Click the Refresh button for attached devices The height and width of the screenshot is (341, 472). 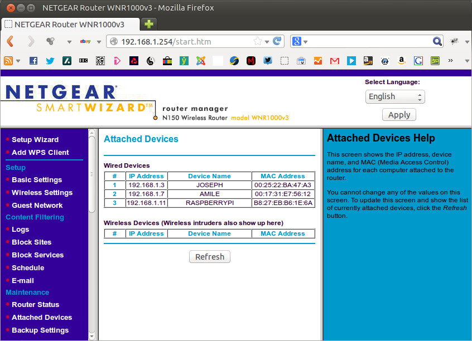(210, 257)
